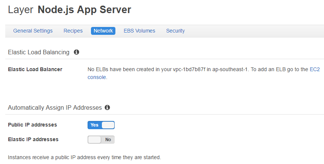Open the General Settings tab
Screen dimensions: 324x164
click(x=33, y=31)
